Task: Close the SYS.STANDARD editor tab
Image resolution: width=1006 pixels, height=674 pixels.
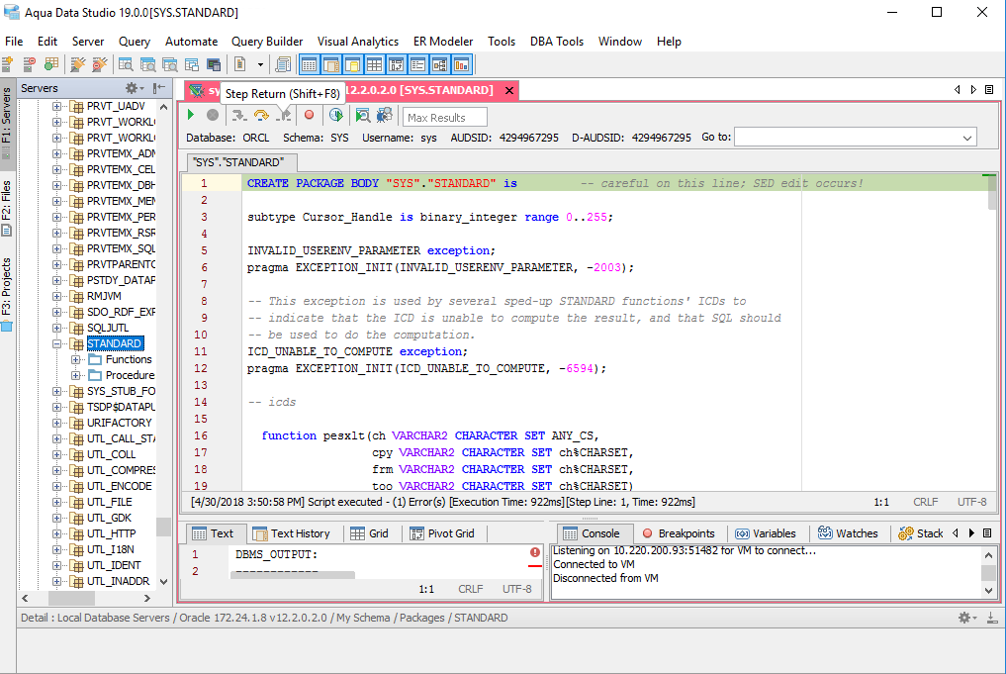Action: coord(508,90)
